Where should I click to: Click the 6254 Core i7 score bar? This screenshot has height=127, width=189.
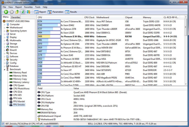tap(49, 21)
